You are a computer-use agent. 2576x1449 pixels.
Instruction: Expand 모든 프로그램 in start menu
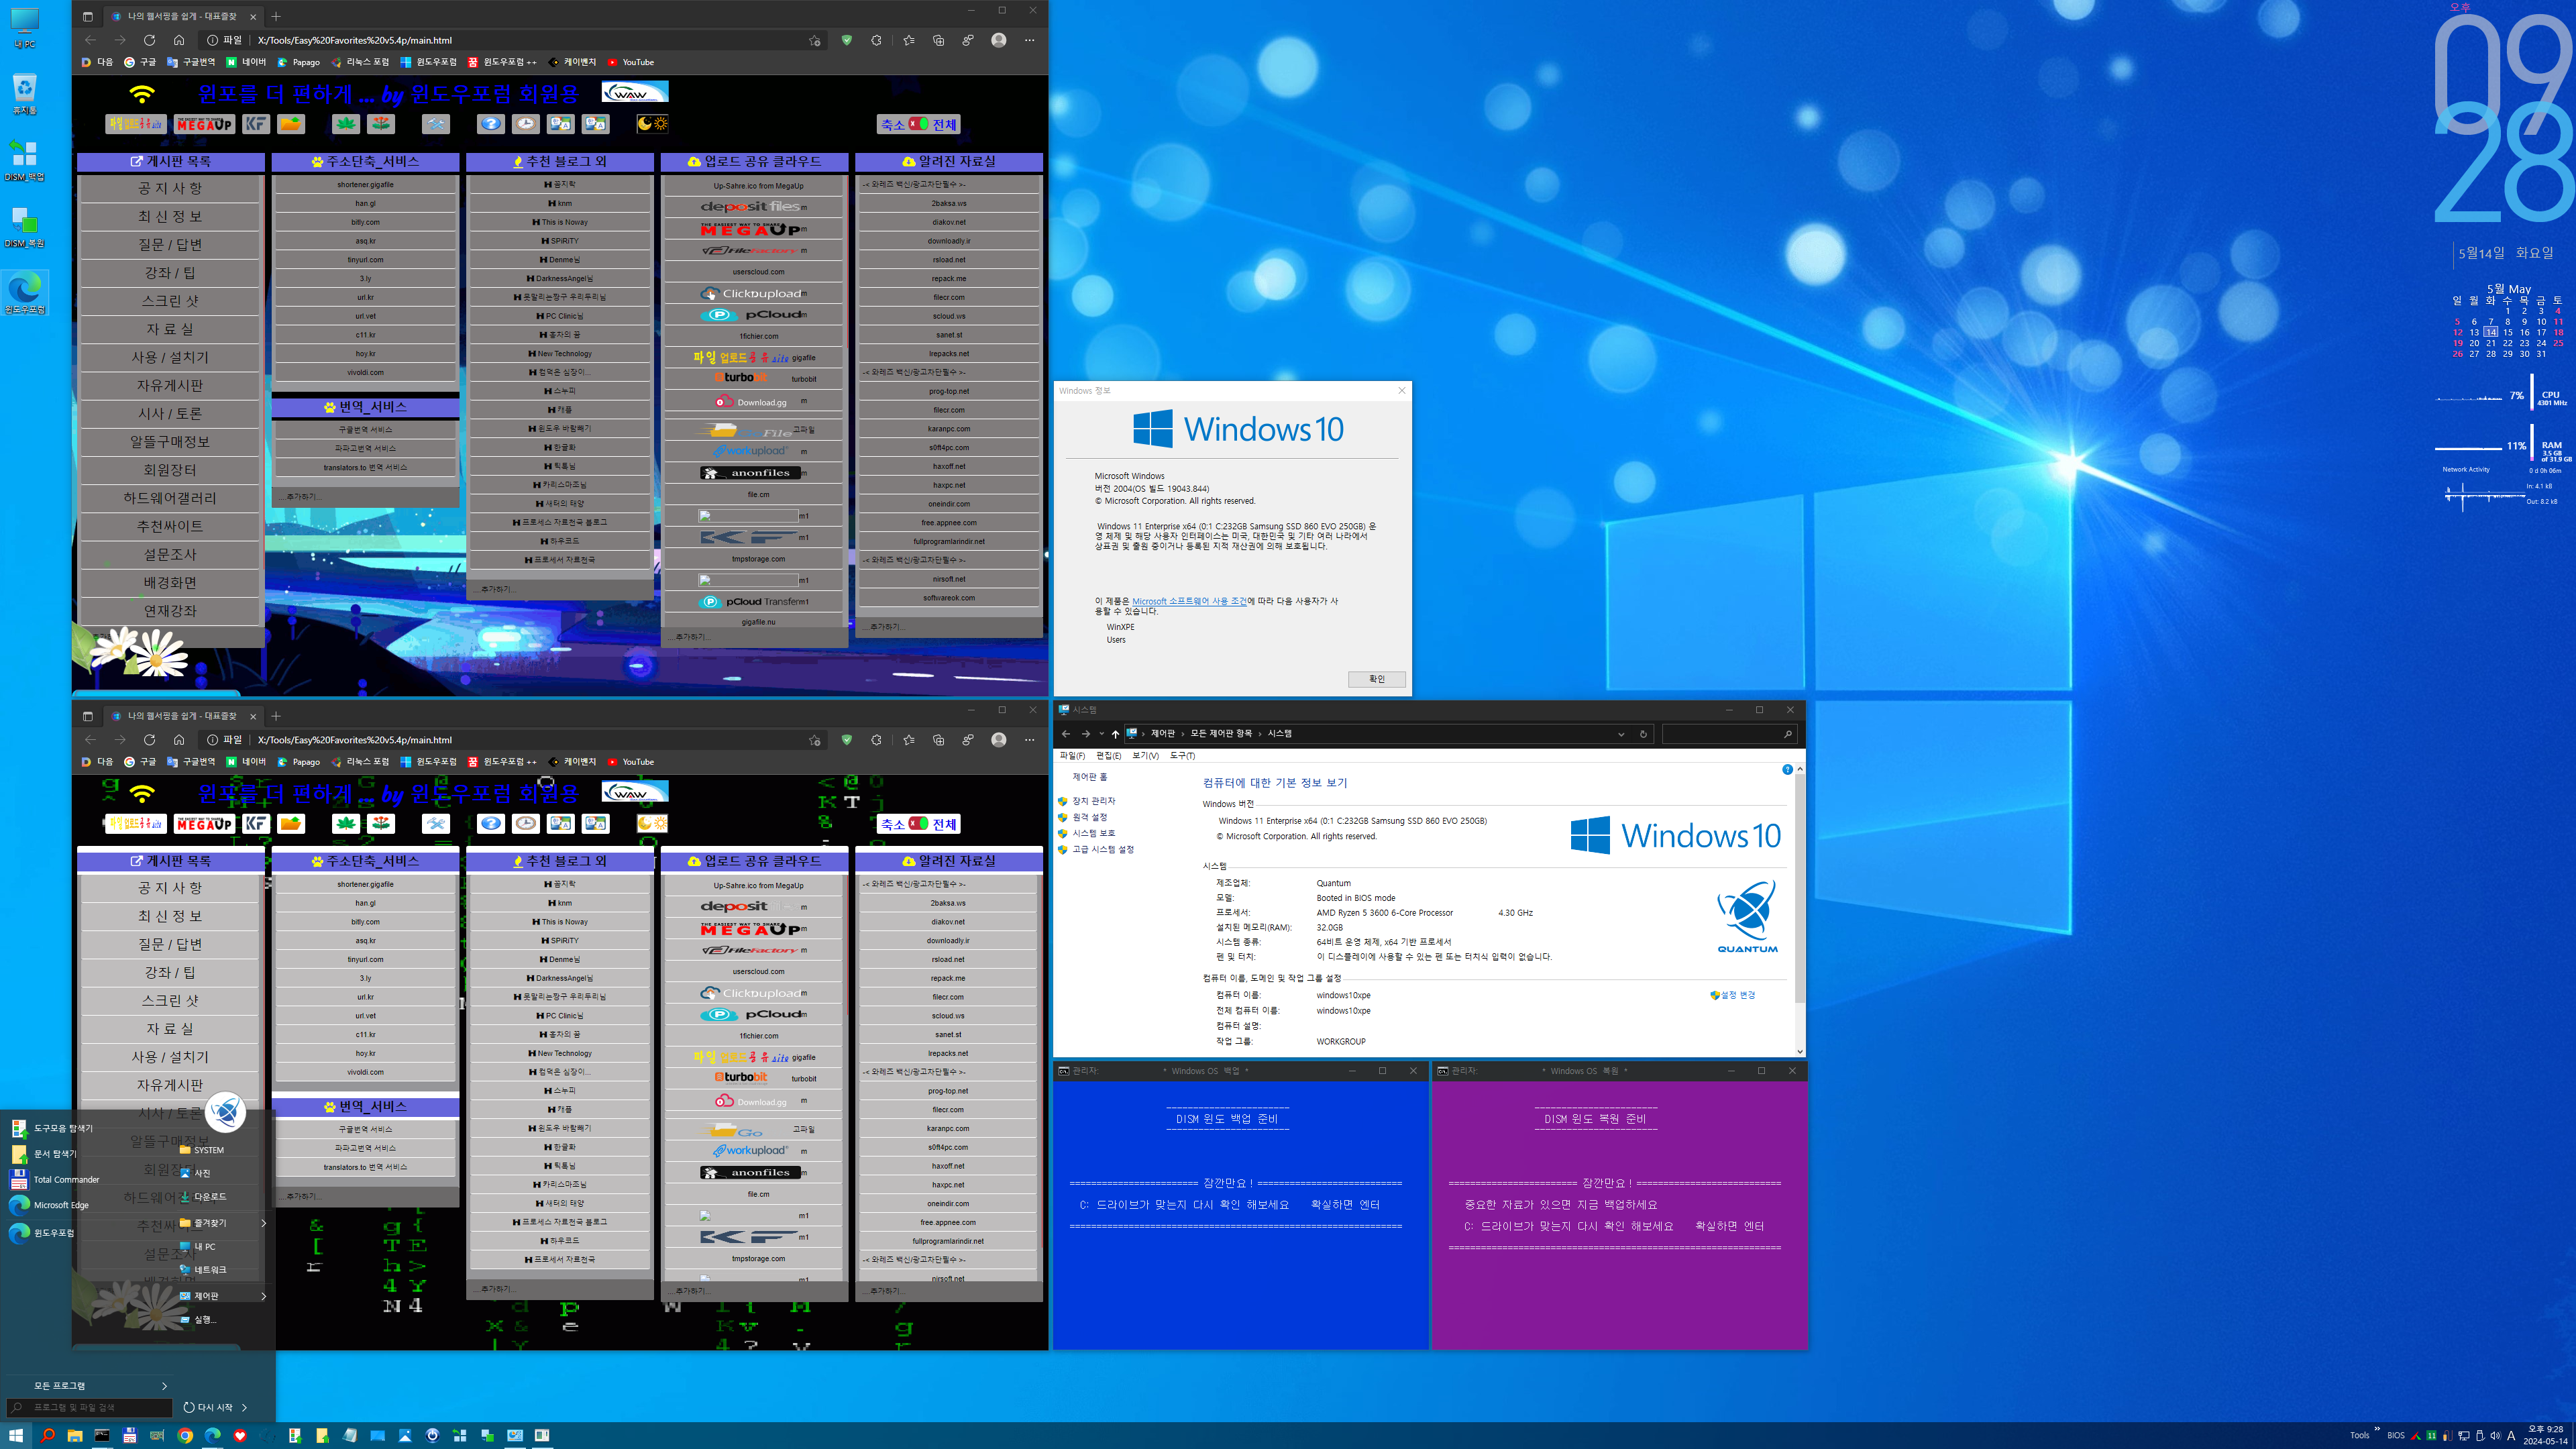click(100, 1386)
